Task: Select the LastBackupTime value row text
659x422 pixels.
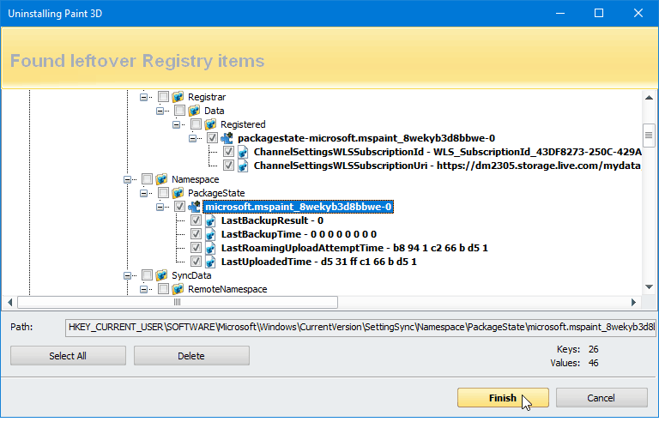Action: pos(299,234)
